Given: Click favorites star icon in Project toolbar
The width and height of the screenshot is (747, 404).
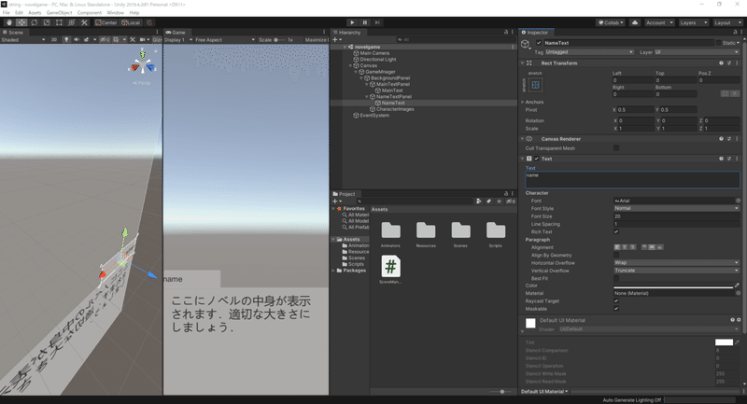Looking at the screenshot, I should [x=499, y=202].
